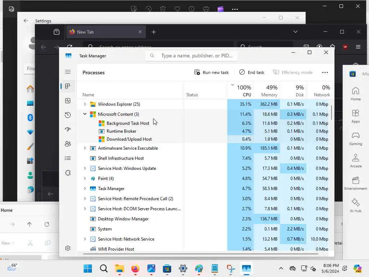Open Firefox from the taskbar
Image resolution: width=369 pixels, height=277 pixels.
135,268
